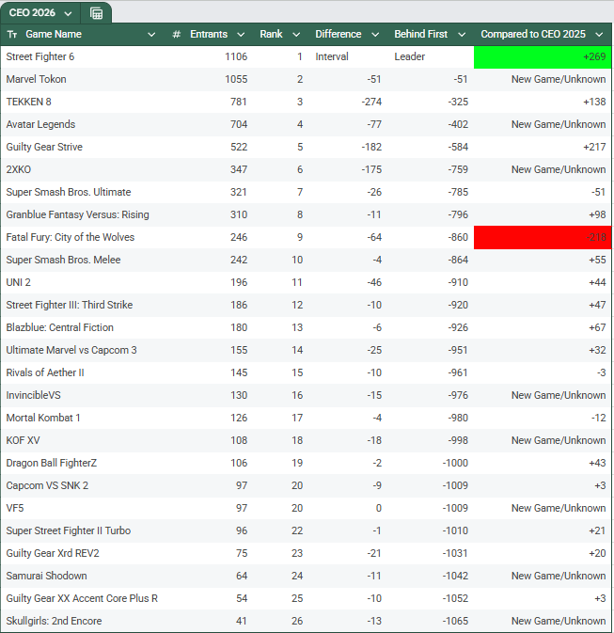Click New Game/Unknown in Samurai Shodown row
Viewport: 614px width, 633px height.
(x=559, y=576)
